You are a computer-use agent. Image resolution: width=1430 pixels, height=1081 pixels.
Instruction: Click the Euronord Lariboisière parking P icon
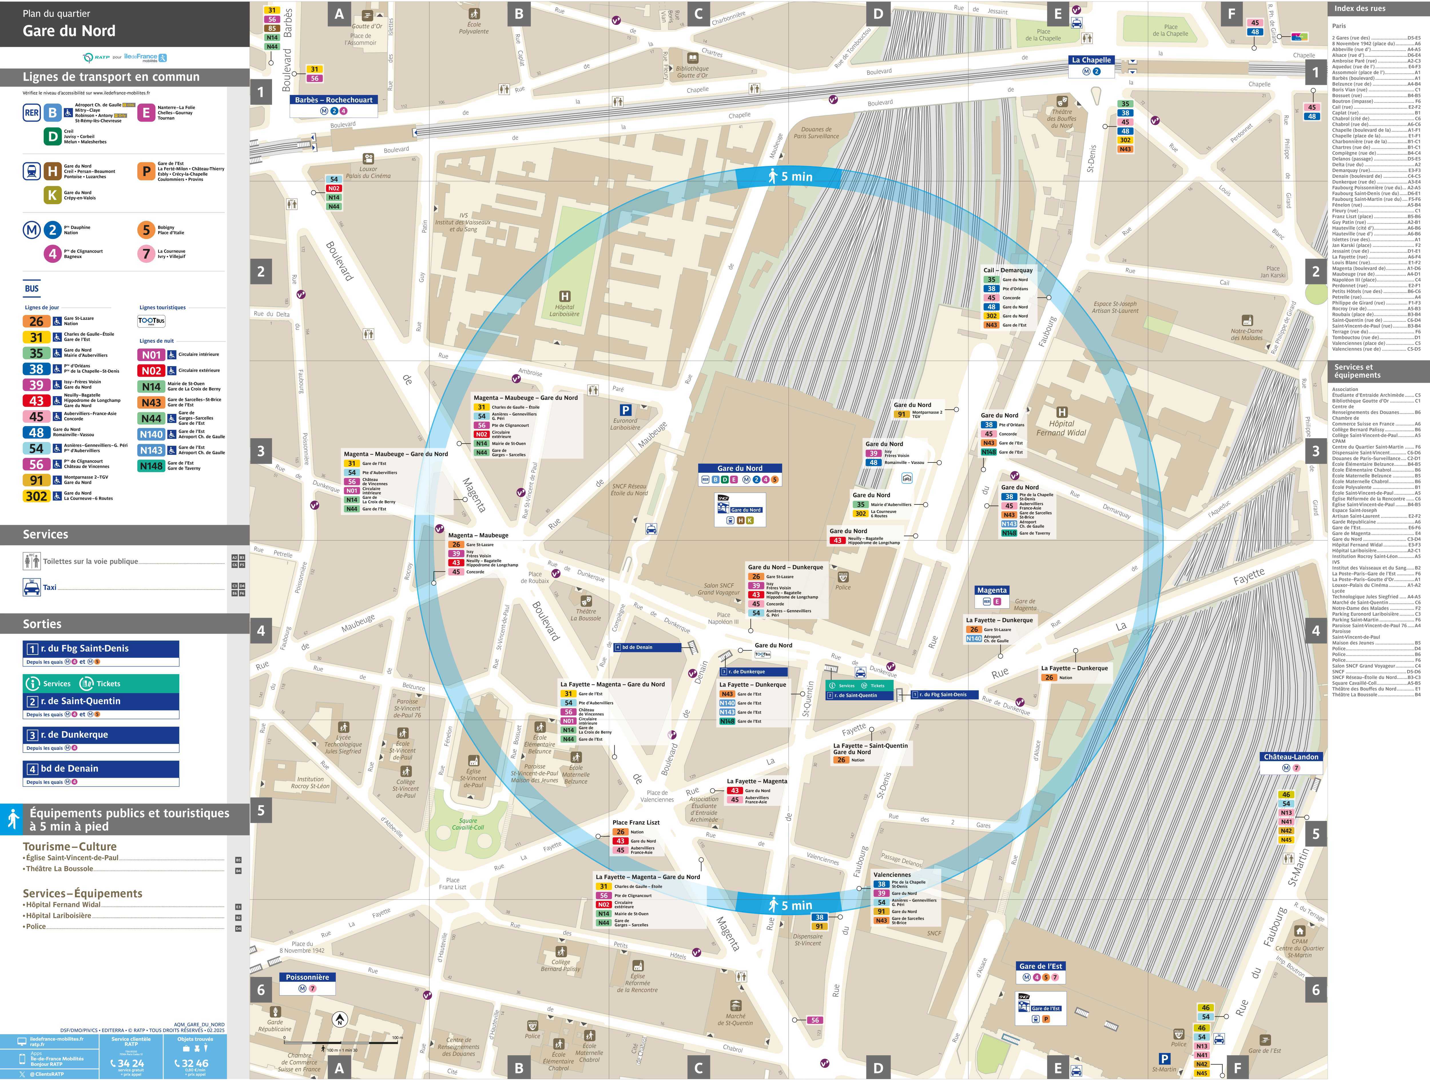625,410
